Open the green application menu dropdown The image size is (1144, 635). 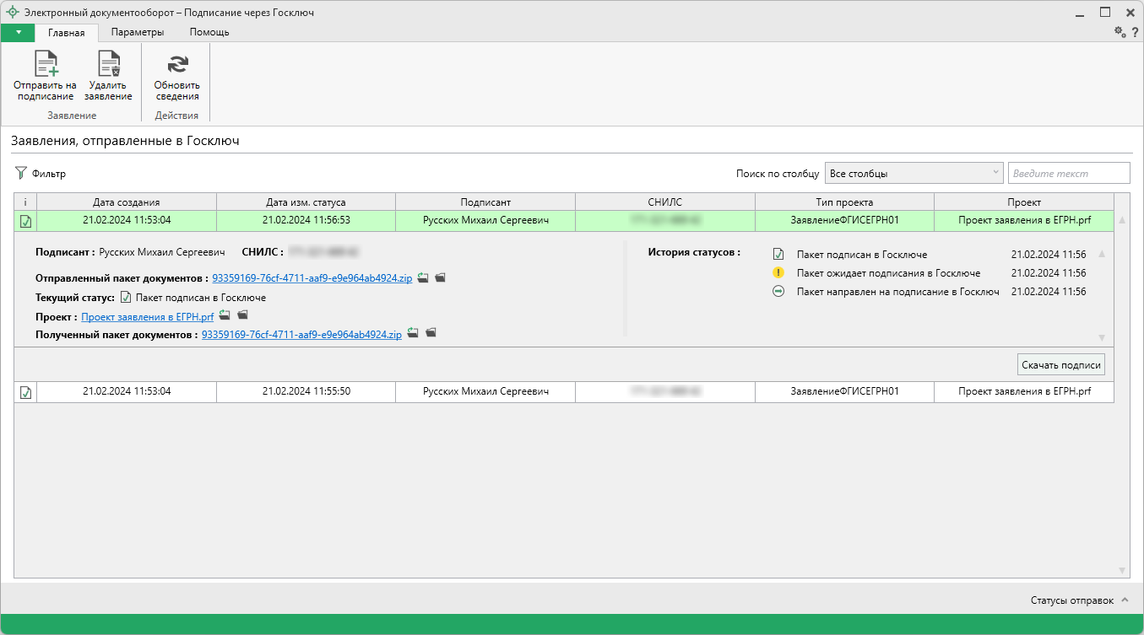click(x=18, y=32)
